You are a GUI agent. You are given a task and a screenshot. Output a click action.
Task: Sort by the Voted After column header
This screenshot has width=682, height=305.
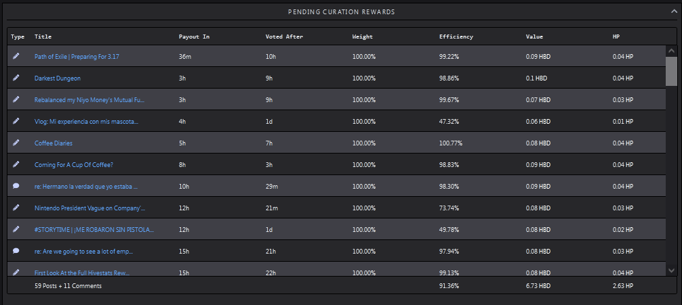pyautogui.click(x=284, y=37)
